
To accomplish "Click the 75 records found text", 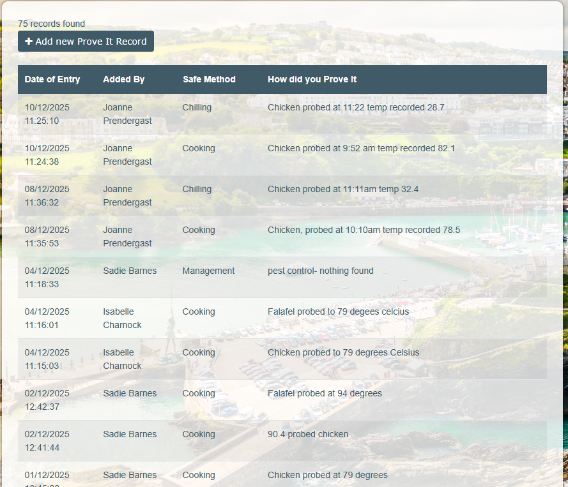I will pyautogui.click(x=51, y=24).
